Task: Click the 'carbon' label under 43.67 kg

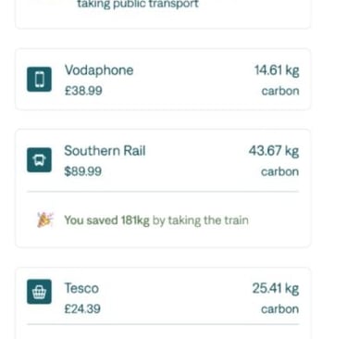Action: [x=280, y=171]
